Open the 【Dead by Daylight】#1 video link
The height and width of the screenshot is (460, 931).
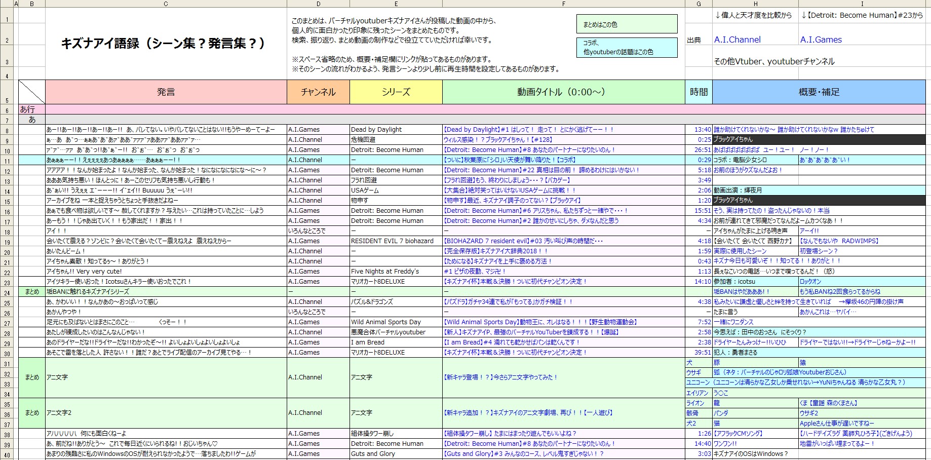[x=528, y=130]
